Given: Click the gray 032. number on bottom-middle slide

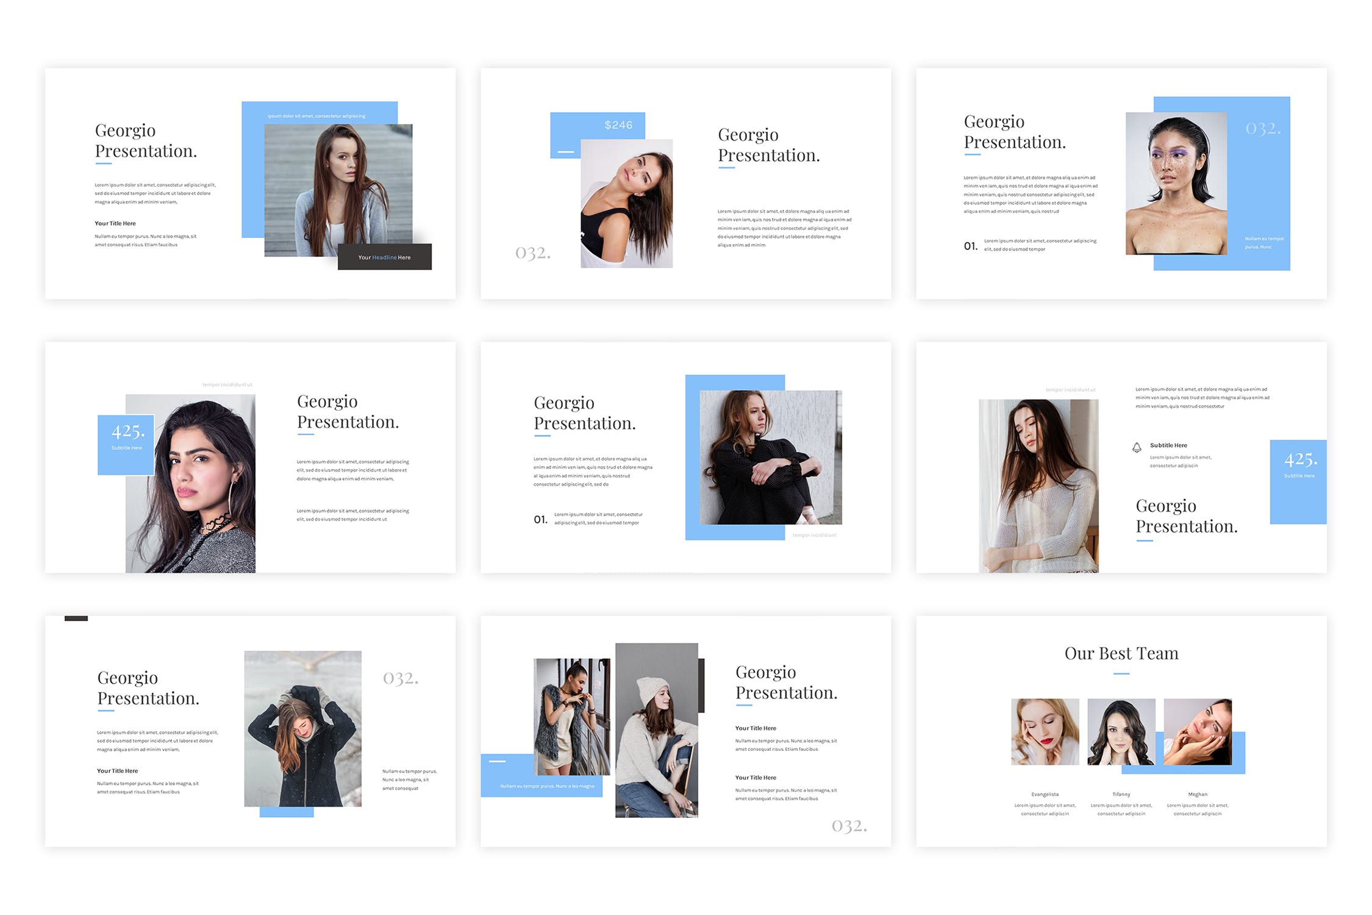Looking at the screenshot, I should [x=849, y=825].
